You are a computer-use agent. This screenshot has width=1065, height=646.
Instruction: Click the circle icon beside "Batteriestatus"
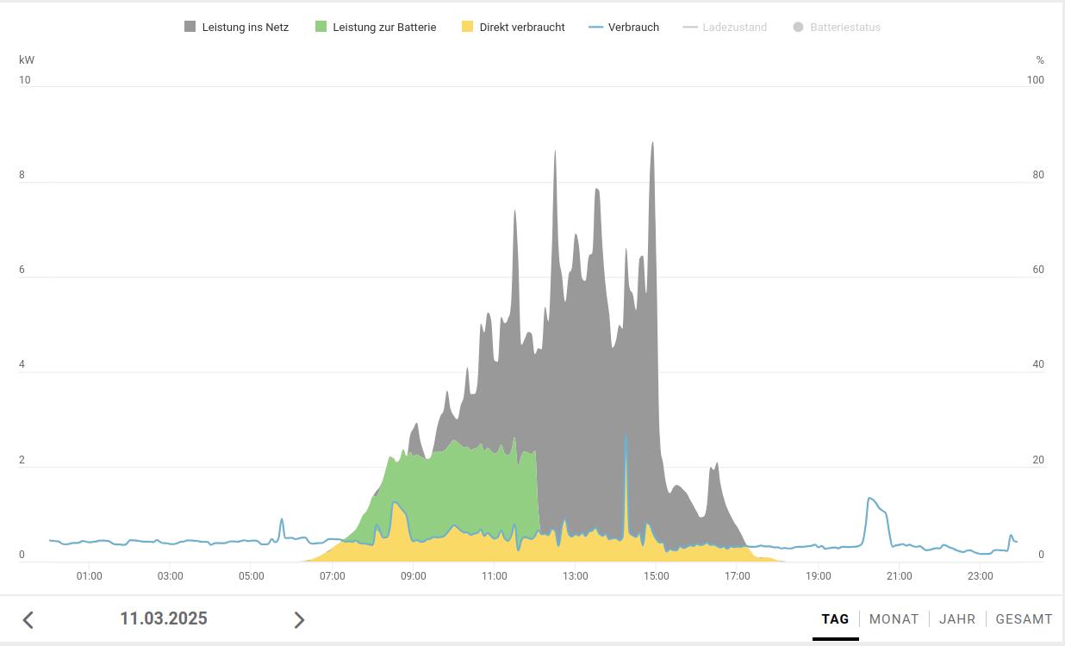click(798, 27)
